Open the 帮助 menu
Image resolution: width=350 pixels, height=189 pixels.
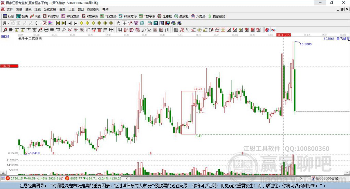click(x=105, y=9)
